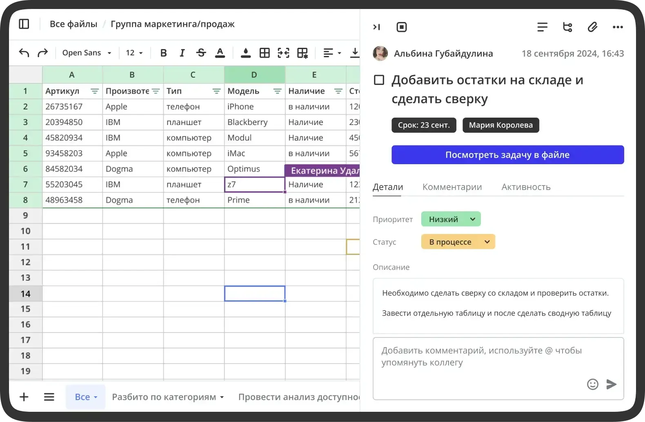The width and height of the screenshot is (645, 422).
Task: Select column A header
Action: [x=72, y=75]
